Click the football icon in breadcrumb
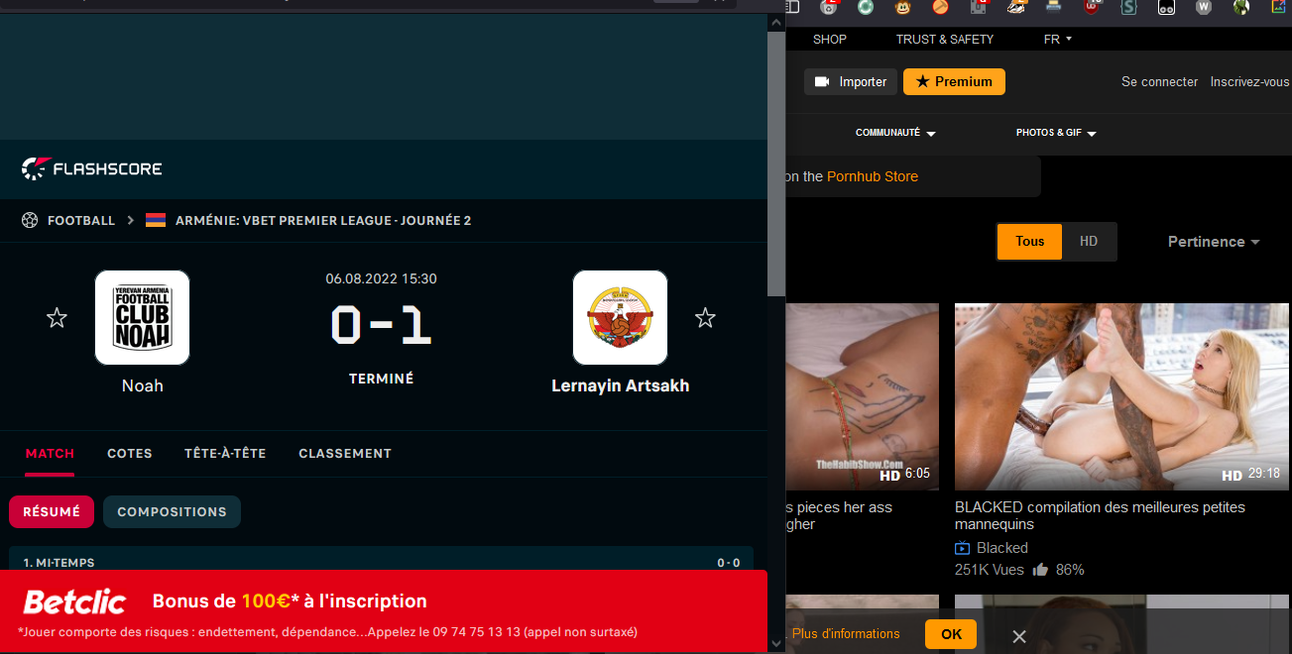Viewport: 1292px width, 654px height. (30, 220)
